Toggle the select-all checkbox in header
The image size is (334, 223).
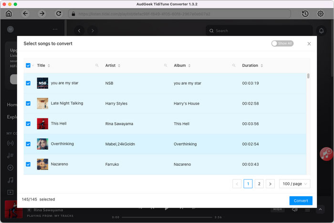[28, 65]
